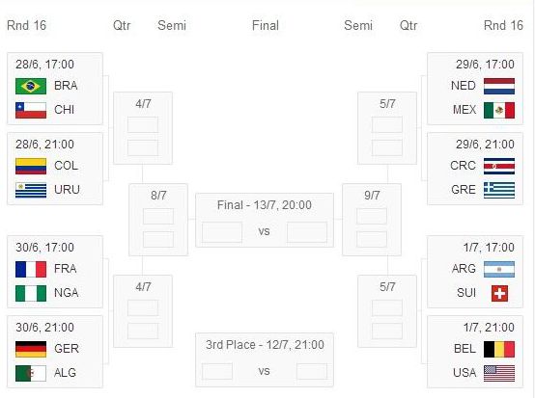Click the USA flag icon
The image size is (535, 398).
coord(499,374)
